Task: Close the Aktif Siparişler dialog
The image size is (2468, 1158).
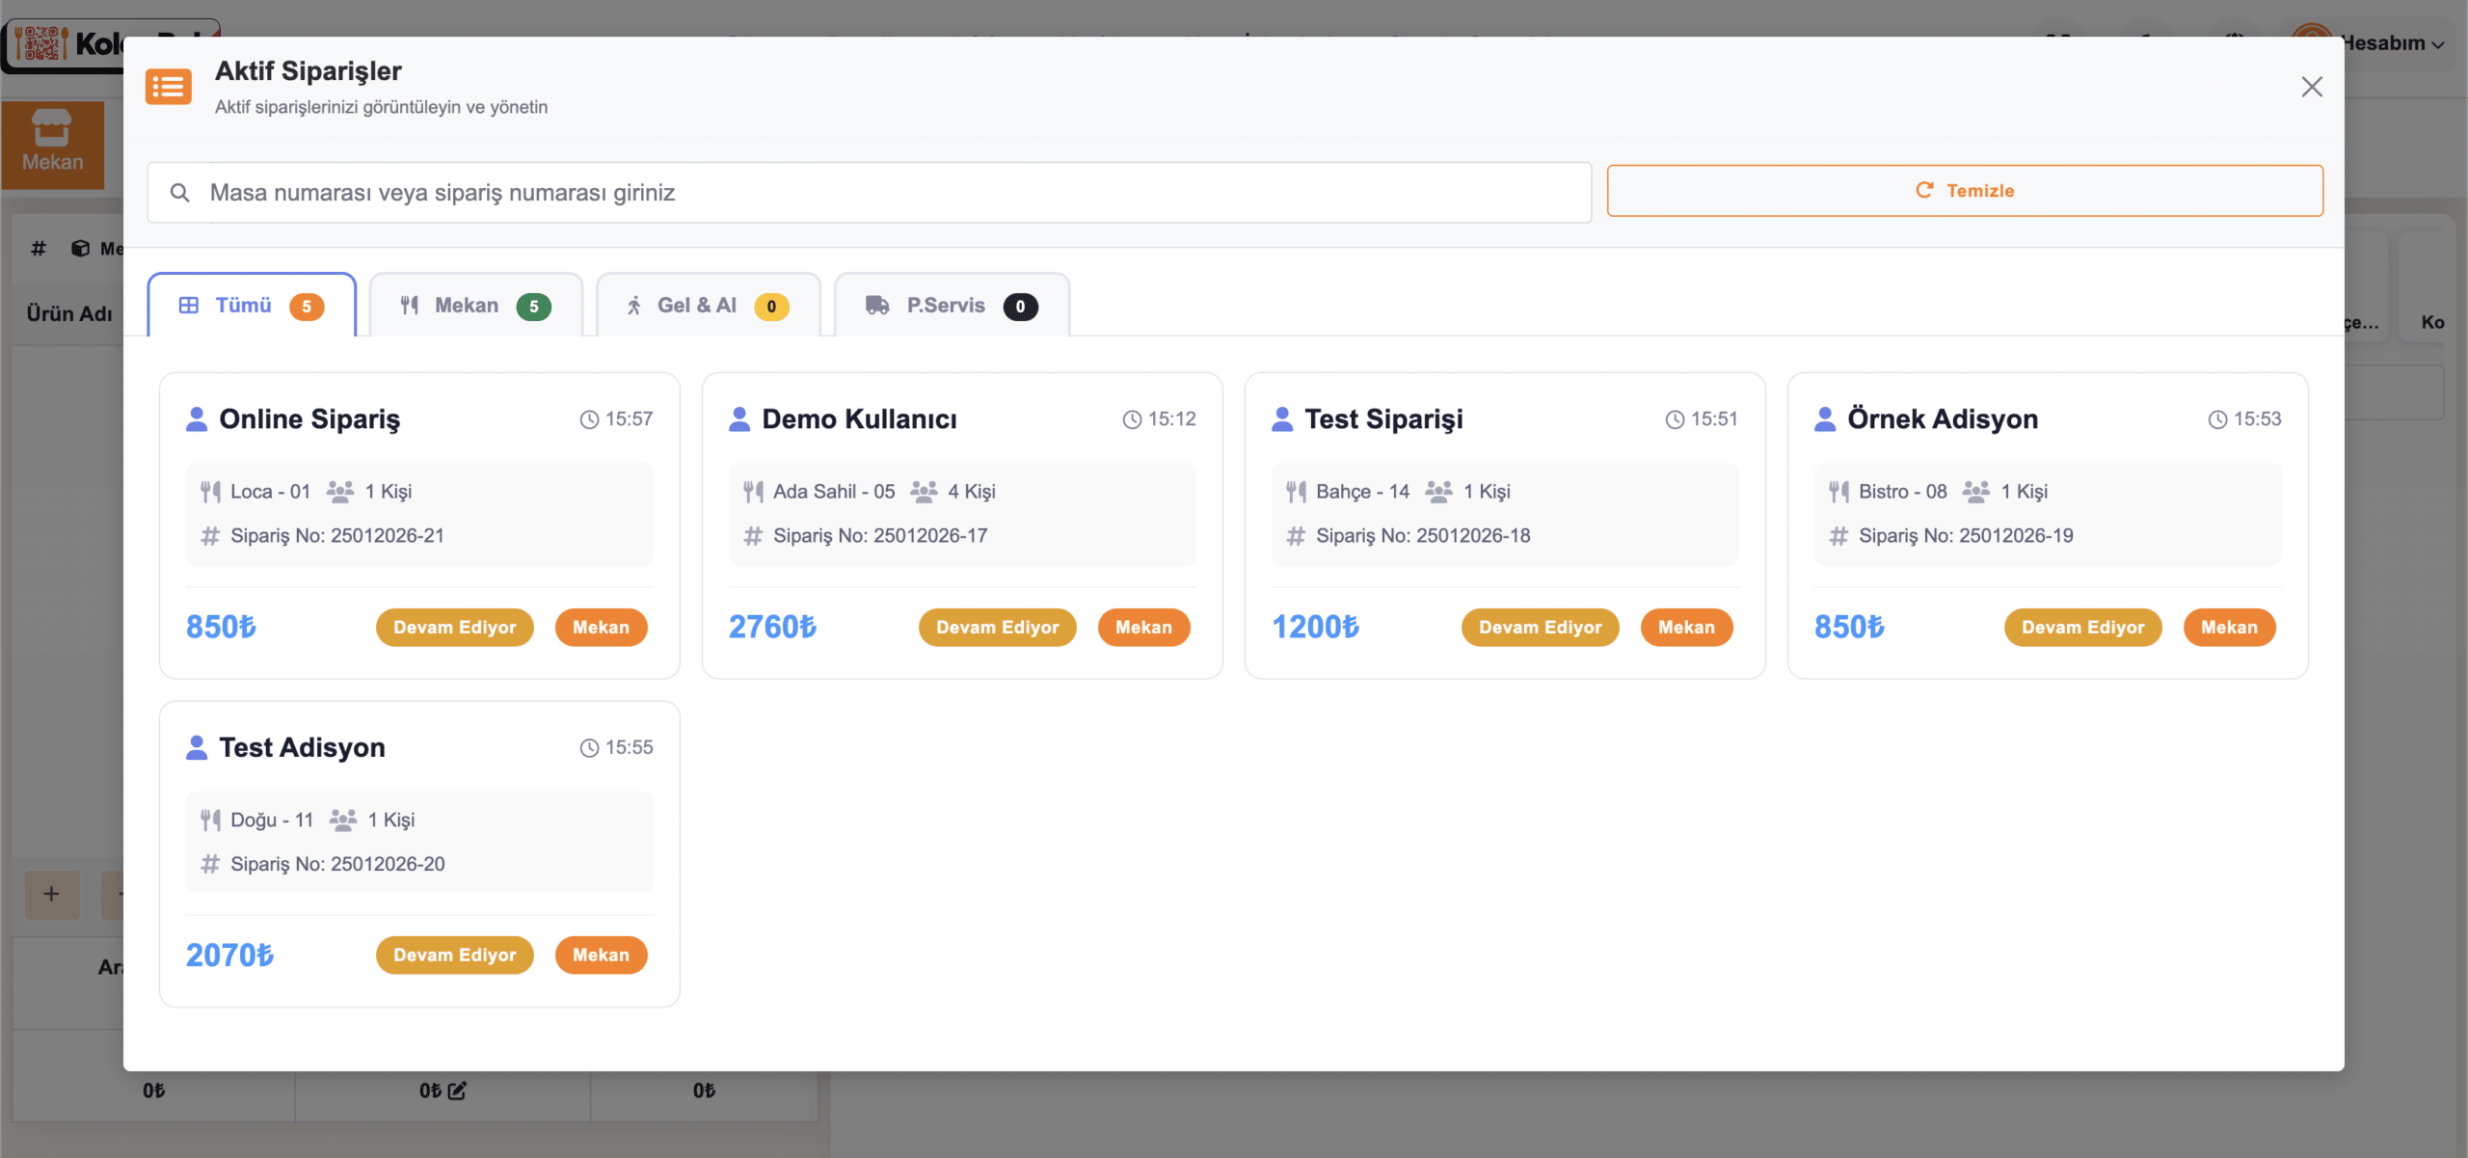Action: pyautogui.click(x=2312, y=87)
